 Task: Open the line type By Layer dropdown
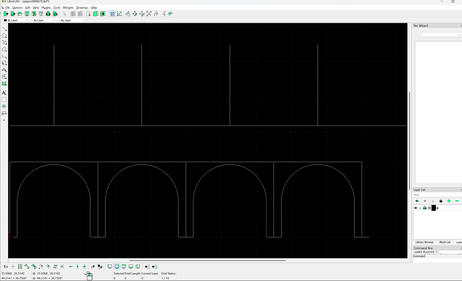pos(71,20)
